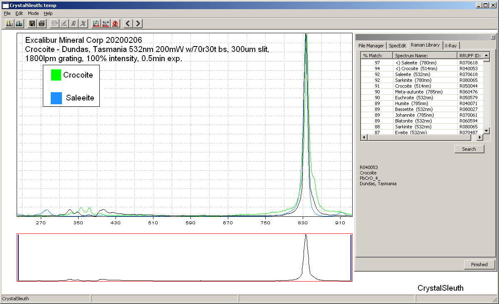This screenshot has width=499, height=304.
Task: Click the teal multi-peak spectra toolbar icon
Action: pos(19,23)
